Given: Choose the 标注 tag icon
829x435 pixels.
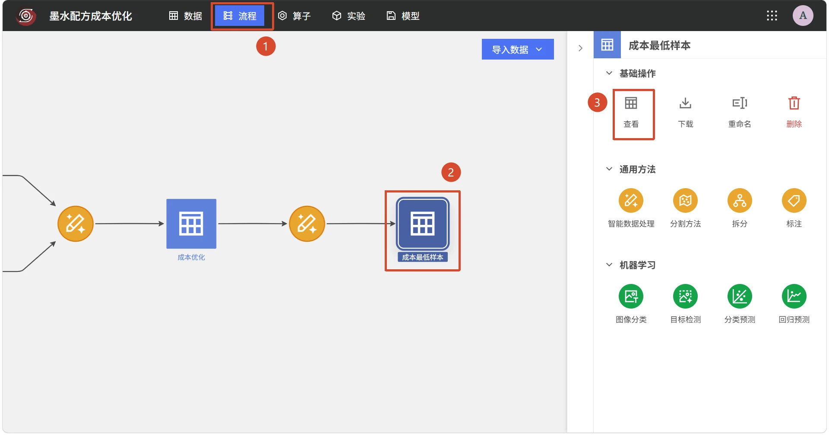Looking at the screenshot, I should coord(794,201).
